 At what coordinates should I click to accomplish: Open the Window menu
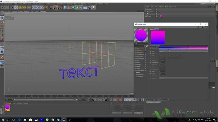(x=101, y=4)
